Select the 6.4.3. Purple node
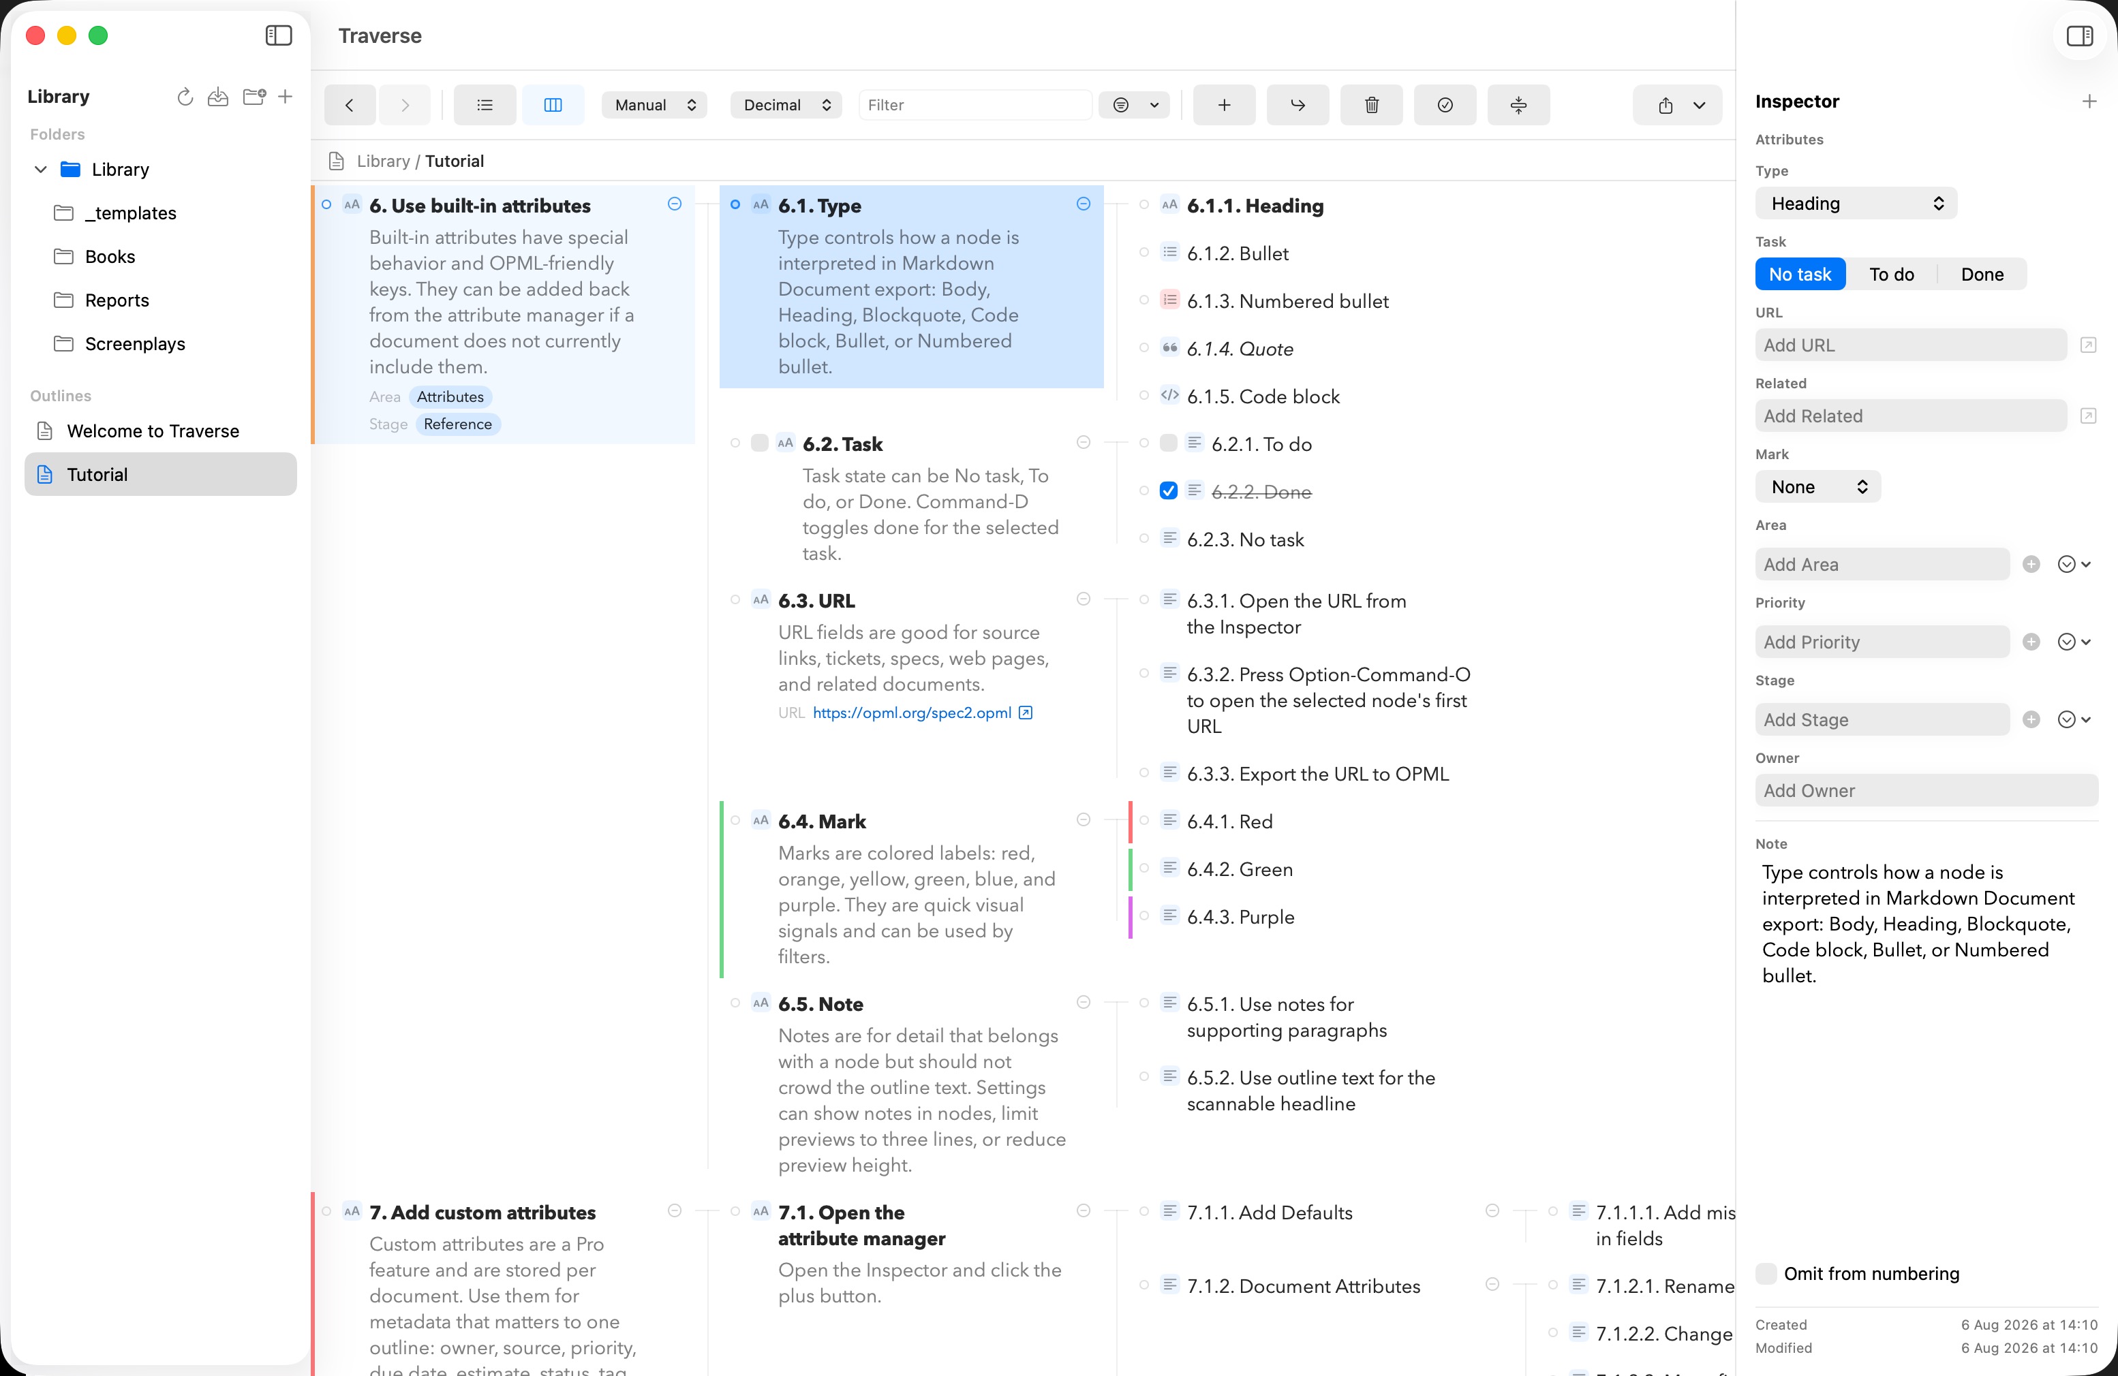Viewport: 2118px width, 1376px height. point(1240,917)
